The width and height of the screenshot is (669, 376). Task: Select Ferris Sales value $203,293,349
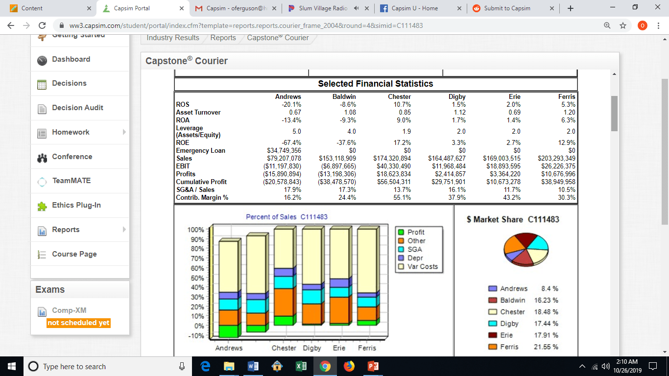coord(556,159)
